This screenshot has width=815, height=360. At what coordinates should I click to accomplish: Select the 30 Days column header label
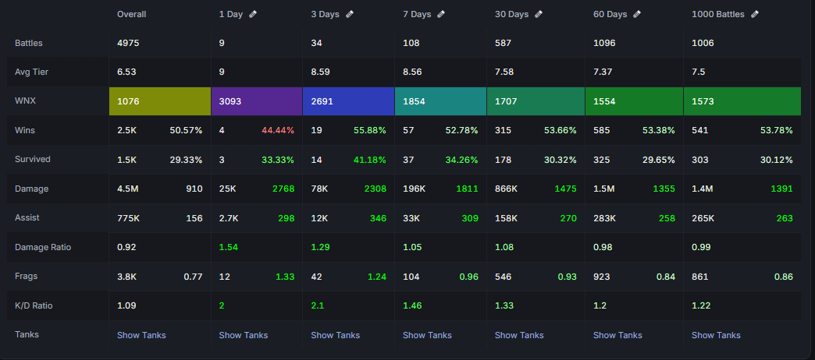pyautogui.click(x=511, y=15)
